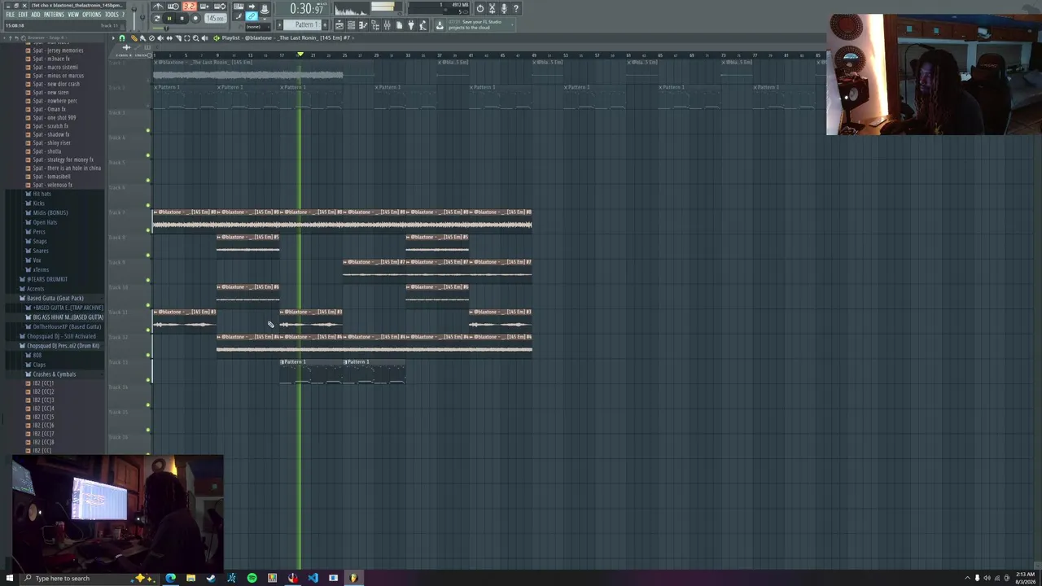Open the OPTIONS menu

pyautogui.click(x=92, y=15)
